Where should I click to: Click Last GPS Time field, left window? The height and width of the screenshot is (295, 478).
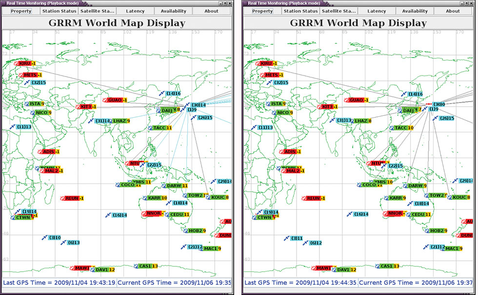[x=59, y=282]
